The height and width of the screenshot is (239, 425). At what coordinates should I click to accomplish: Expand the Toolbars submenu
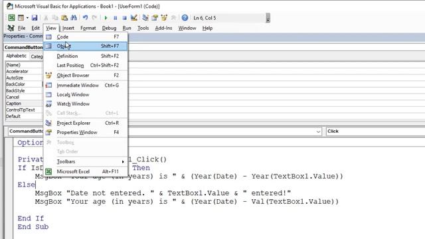[x=86, y=161]
